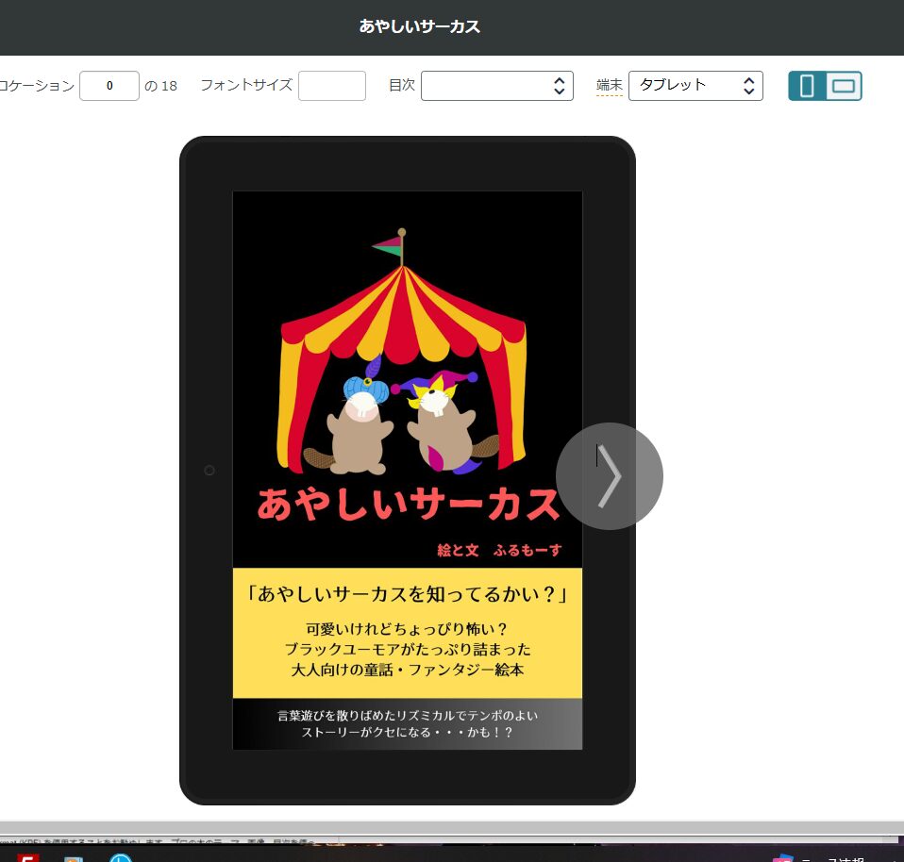
Task: Click the horizontal scrollbar below preview
Action: tap(452, 829)
